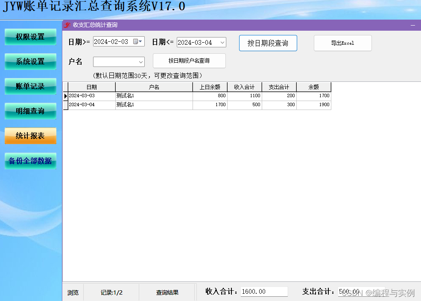Select row marker arrow for 2024-03-03

(x=65, y=96)
